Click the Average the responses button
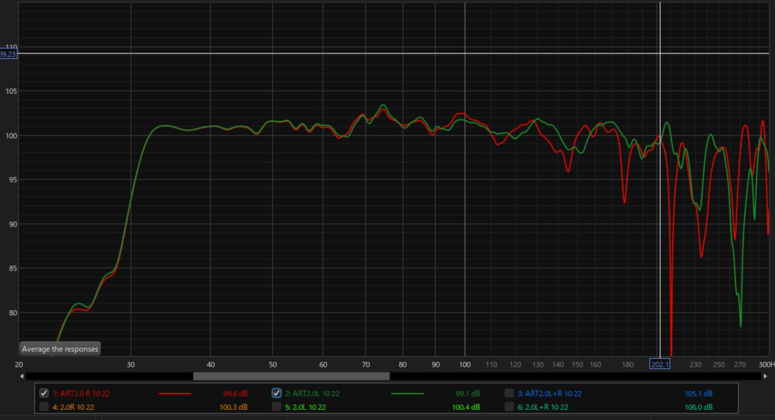This screenshot has width=775, height=420. click(x=60, y=349)
